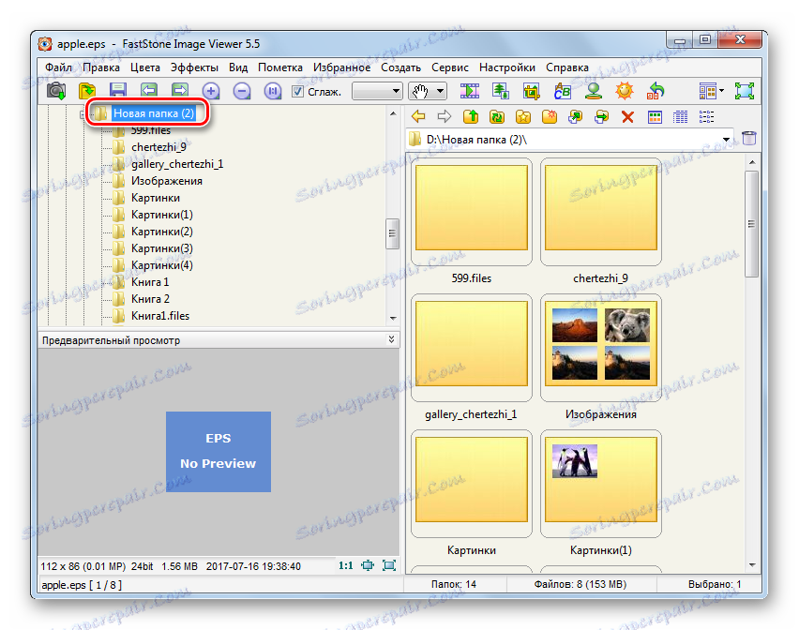Go up one folder level
799x630 pixels.
(x=471, y=117)
